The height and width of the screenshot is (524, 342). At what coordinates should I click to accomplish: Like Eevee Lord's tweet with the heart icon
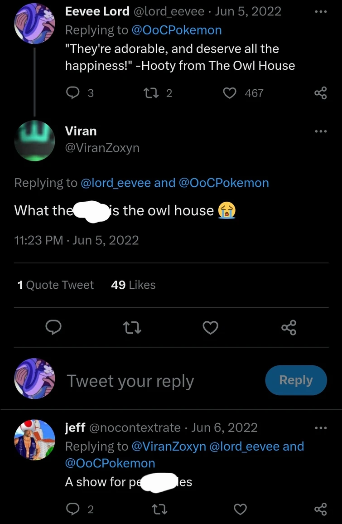[229, 92]
